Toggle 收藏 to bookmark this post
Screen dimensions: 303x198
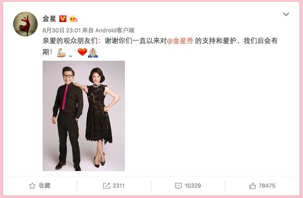pos(44,185)
